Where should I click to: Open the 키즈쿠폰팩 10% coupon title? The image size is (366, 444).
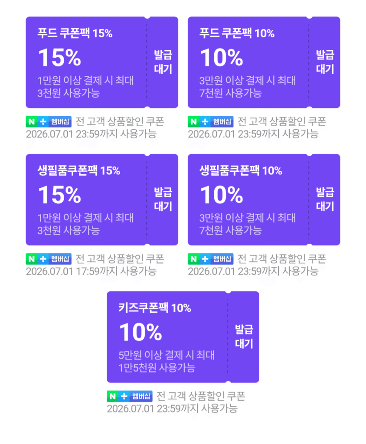point(155,307)
